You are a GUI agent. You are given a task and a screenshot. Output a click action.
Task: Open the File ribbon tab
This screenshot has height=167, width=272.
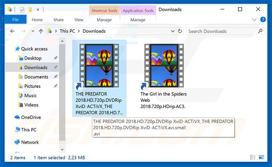click(15, 20)
